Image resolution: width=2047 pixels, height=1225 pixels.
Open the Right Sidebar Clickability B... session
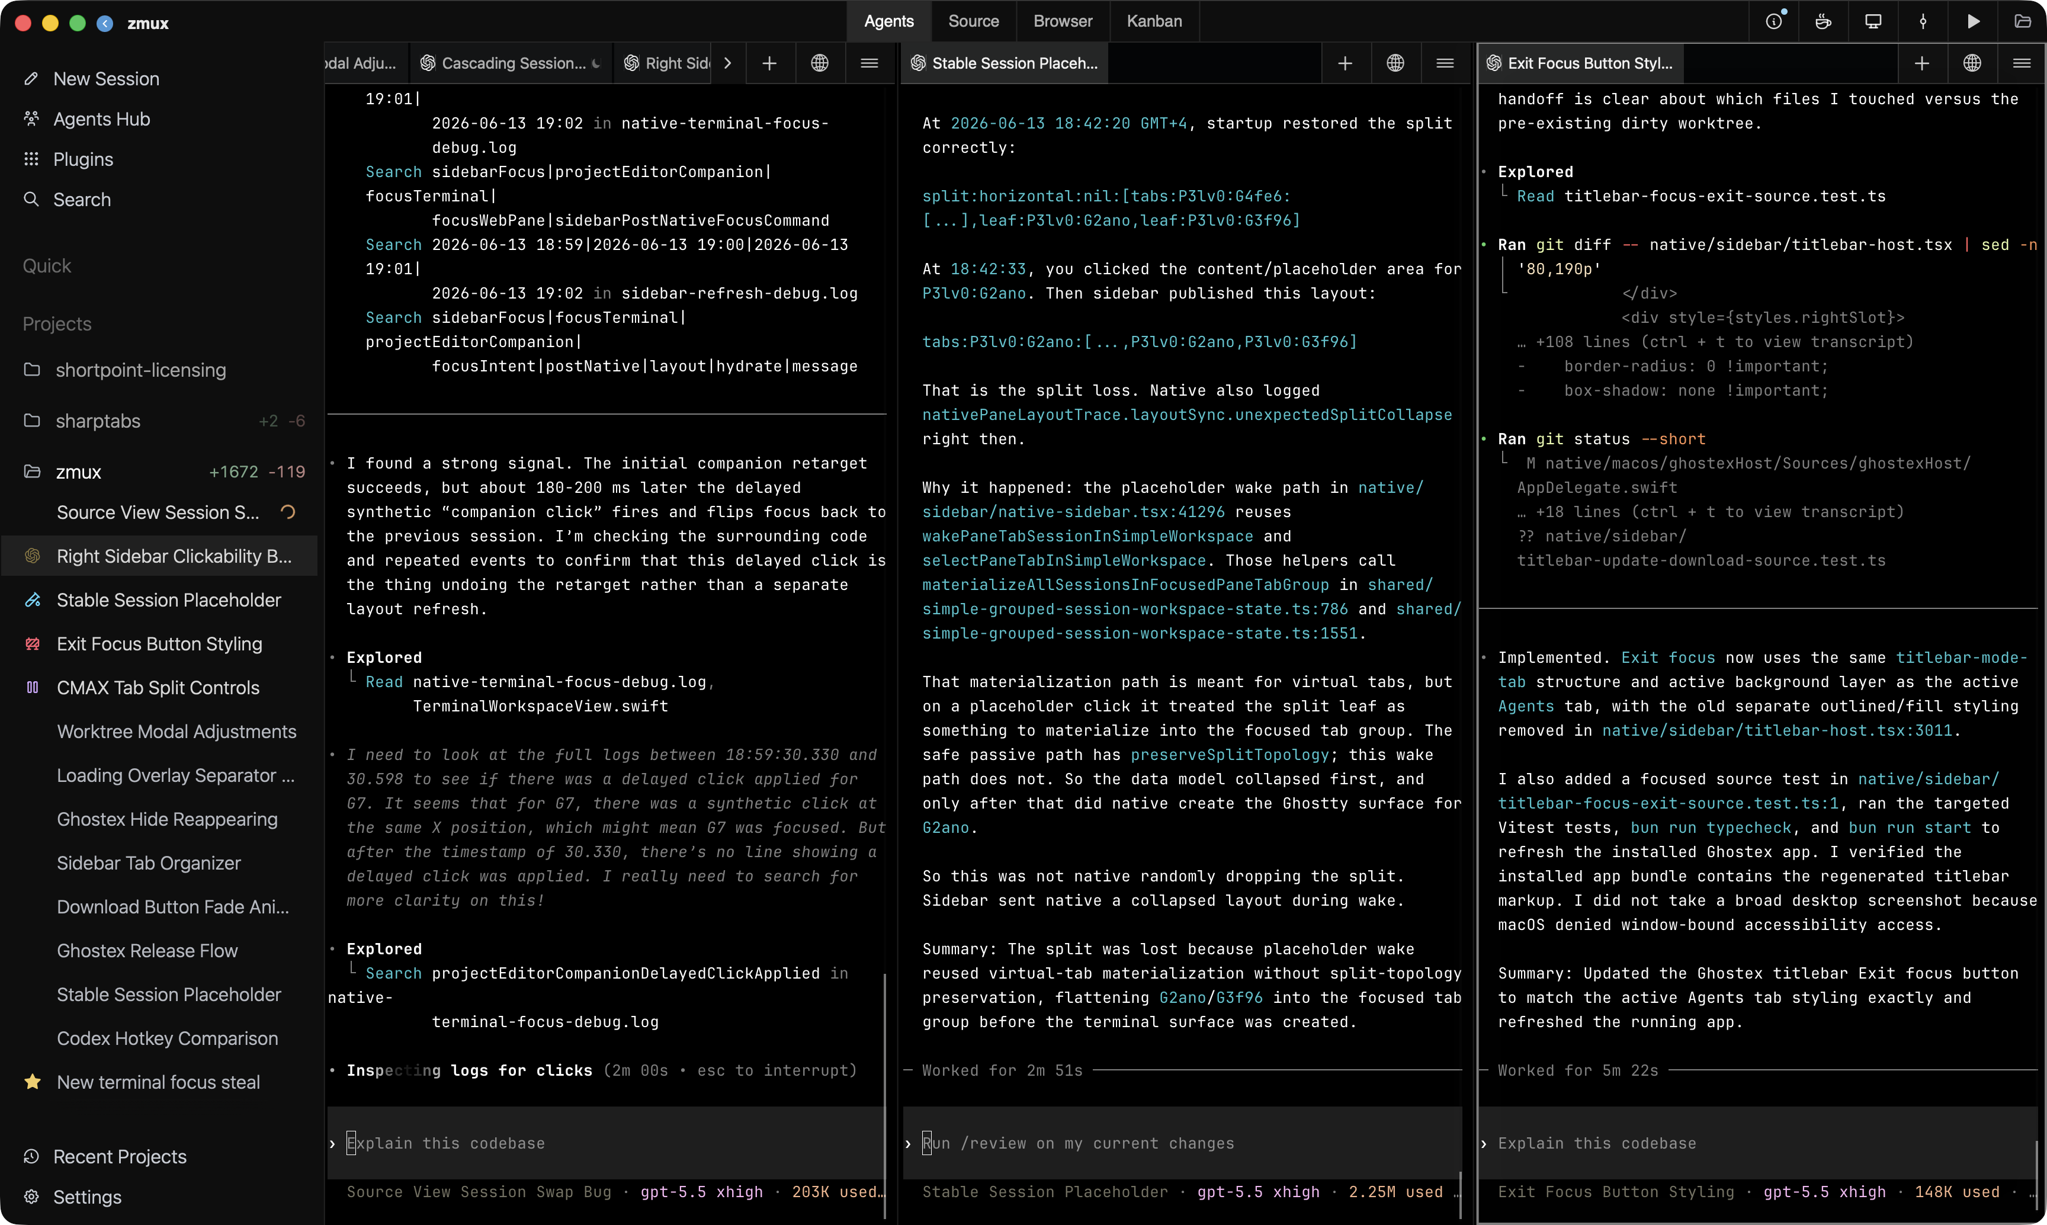[x=159, y=556]
